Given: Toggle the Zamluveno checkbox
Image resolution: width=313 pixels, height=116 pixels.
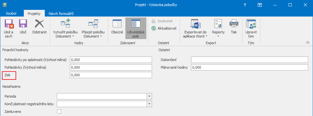Looking at the screenshot, I should click(59, 112).
